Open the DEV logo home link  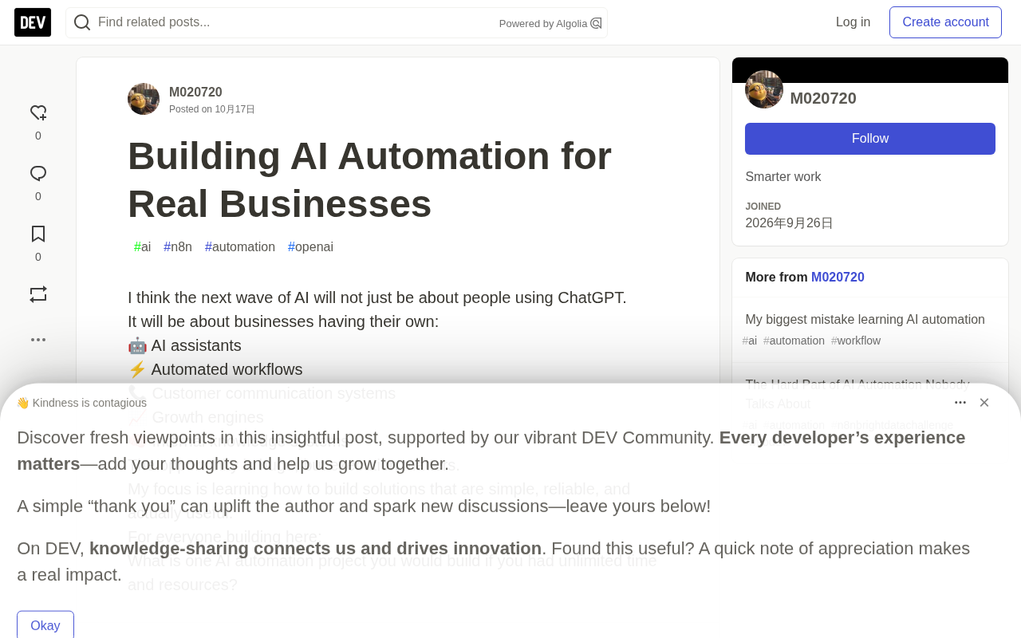(x=33, y=22)
